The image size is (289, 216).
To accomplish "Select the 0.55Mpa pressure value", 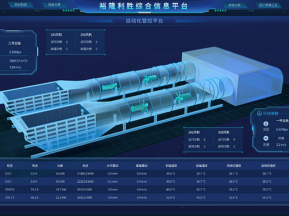I will tap(15, 52).
